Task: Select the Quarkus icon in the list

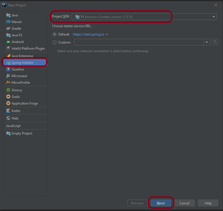Action: 8,69
